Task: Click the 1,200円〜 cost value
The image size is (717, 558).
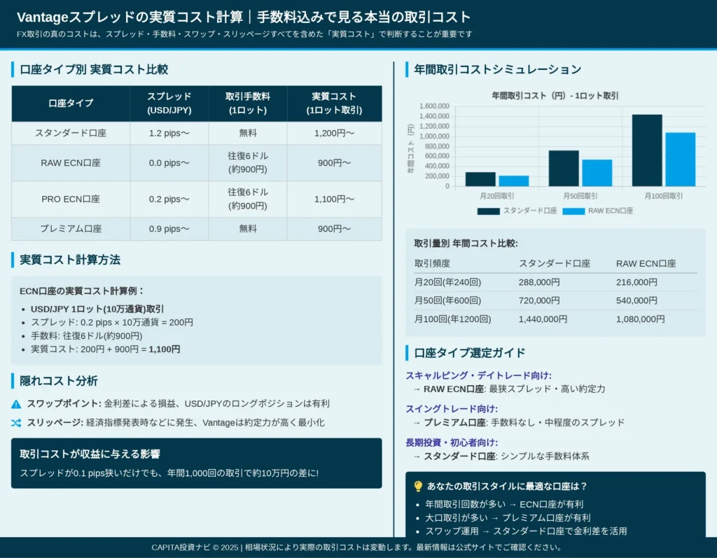Action: [x=334, y=133]
